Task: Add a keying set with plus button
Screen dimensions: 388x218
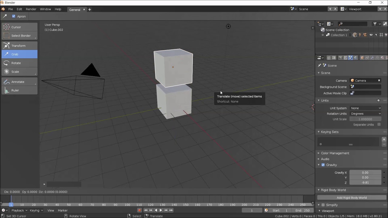Action: coord(384,139)
